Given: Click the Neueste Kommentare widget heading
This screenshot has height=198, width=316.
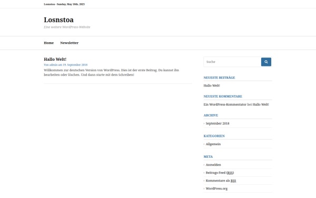Looking at the screenshot, I should [x=223, y=97].
